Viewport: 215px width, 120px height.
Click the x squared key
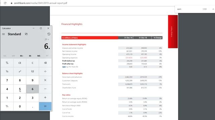(x=20, y=71)
